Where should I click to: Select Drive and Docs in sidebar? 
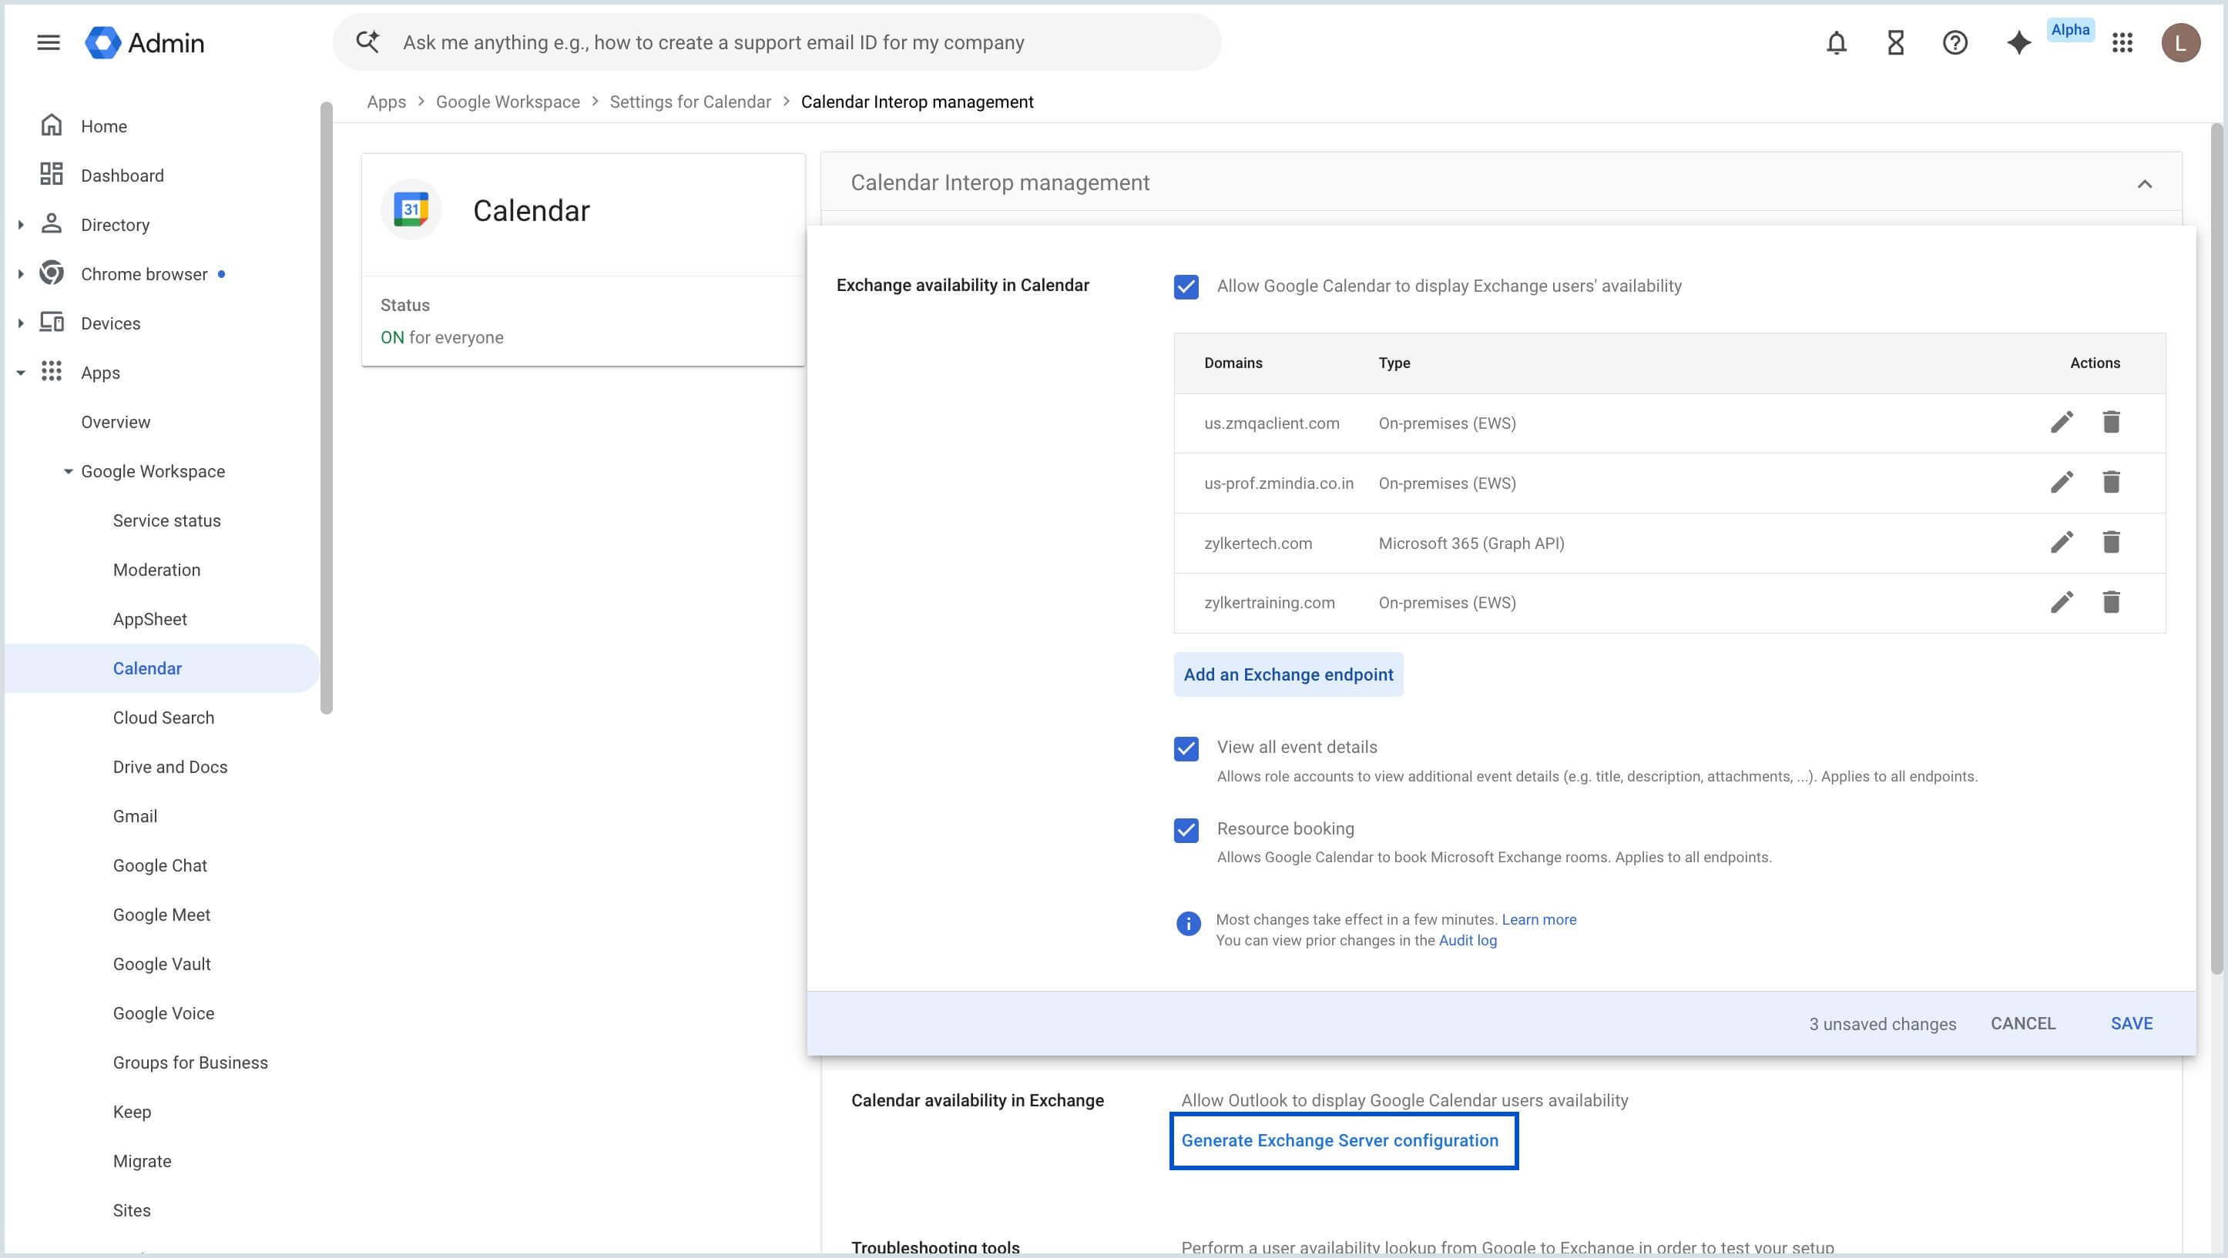[x=169, y=767]
